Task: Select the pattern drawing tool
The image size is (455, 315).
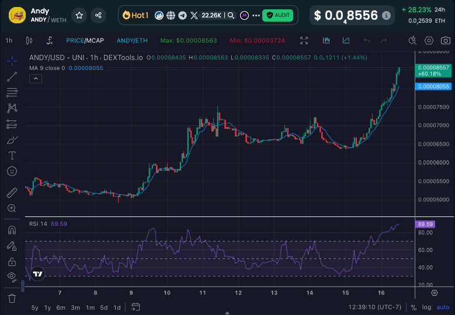Action: [12, 108]
